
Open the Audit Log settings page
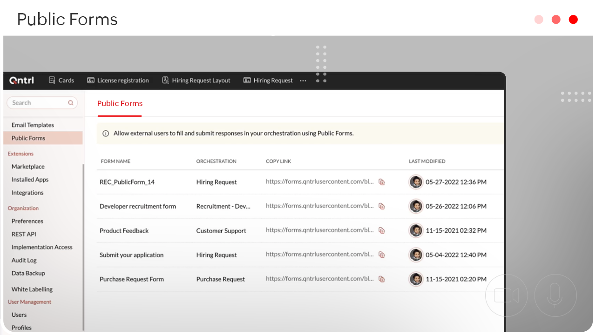24,260
